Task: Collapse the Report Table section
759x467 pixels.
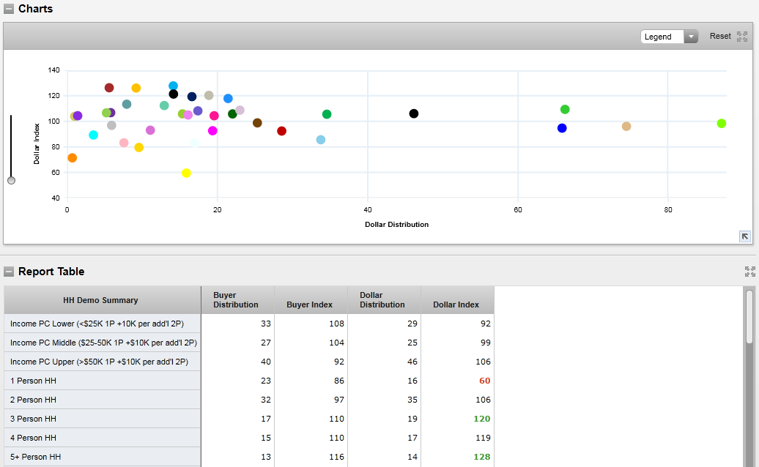Action: [9, 272]
